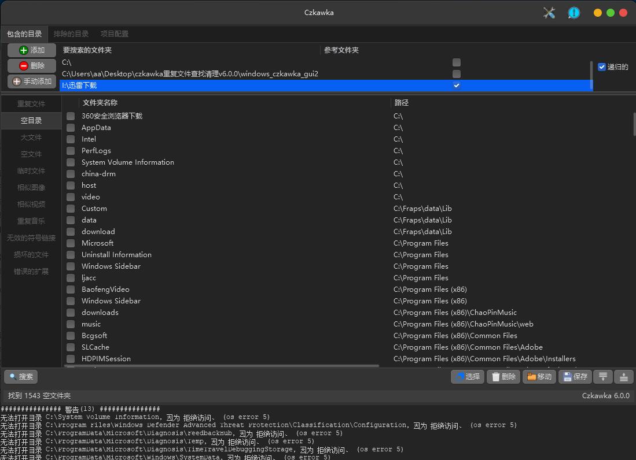Image resolution: width=636 pixels, height=460 pixels.
Task: Open the 选择 selection dropdown button
Action: coord(468,377)
